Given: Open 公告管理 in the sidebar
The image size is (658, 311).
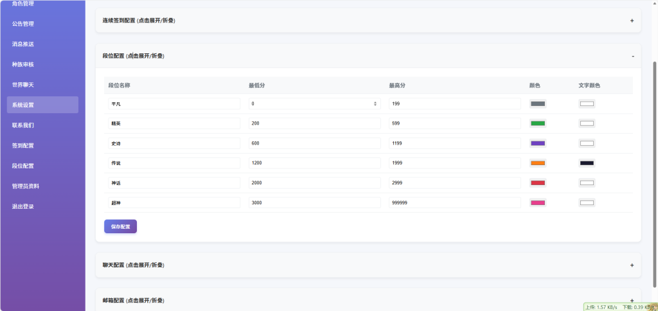Looking at the screenshot, I should pos(23,24).
